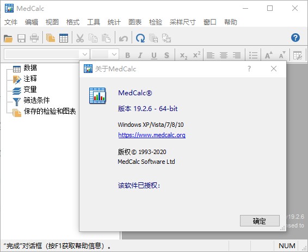Click the save results windows icon

click(x=153, y=38)
